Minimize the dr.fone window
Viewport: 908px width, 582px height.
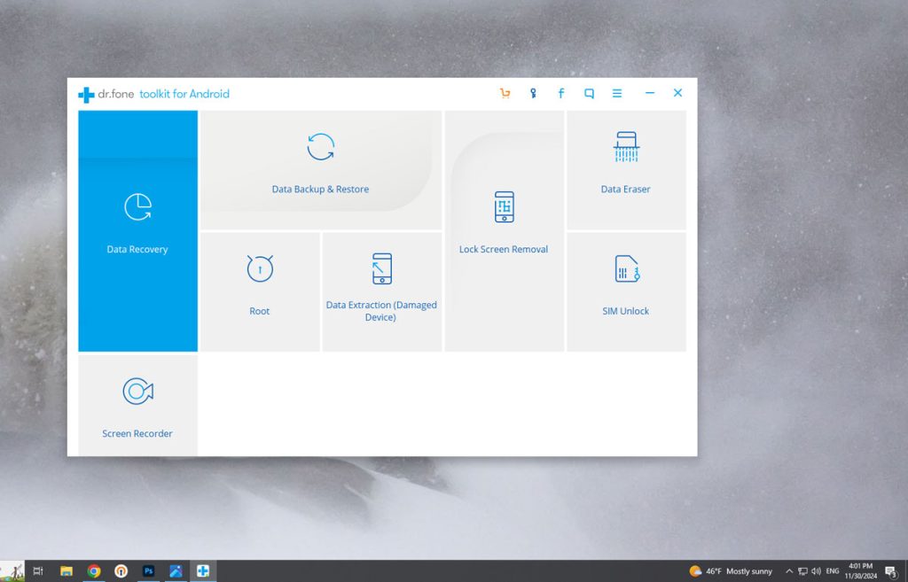(x=650, y=93)
